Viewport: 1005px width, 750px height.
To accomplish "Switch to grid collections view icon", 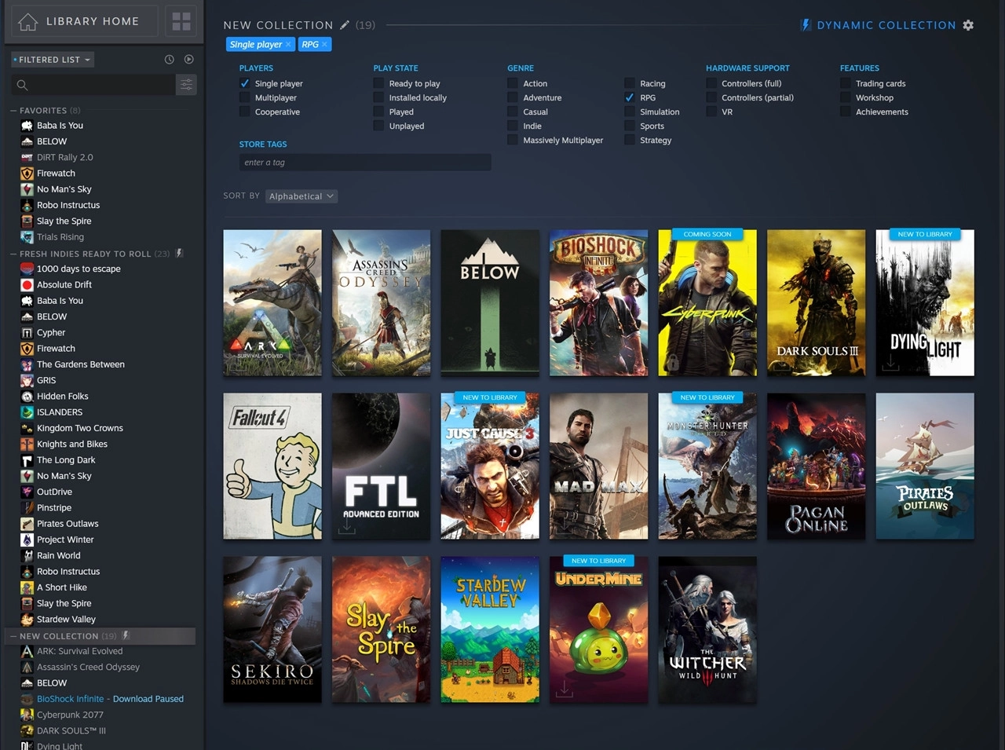I will pyautogui.click(x=181, y=21).
